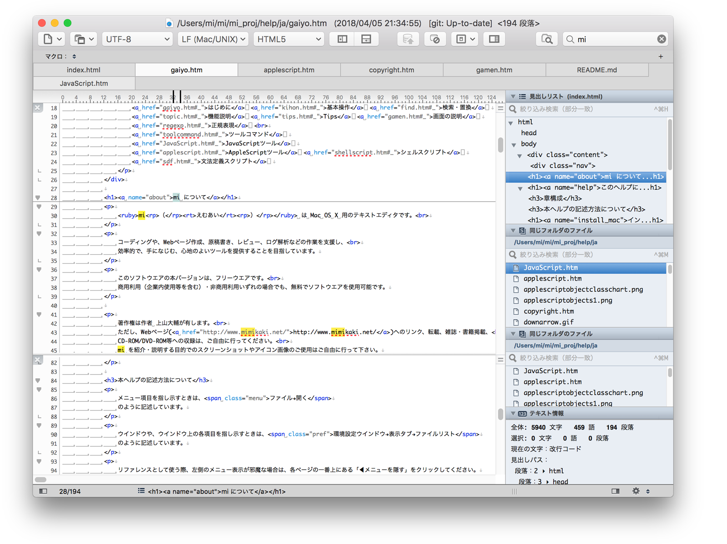Click the file icon beside downarrow.gif
This screenshot has width=727, height=544.
click(516, 322)
